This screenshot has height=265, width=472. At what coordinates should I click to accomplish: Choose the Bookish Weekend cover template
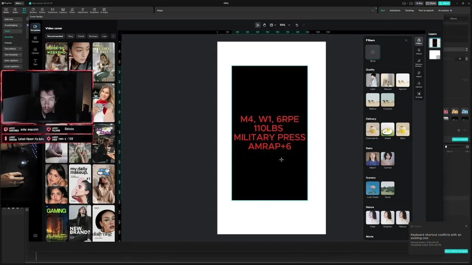click(x=56, y=56)
